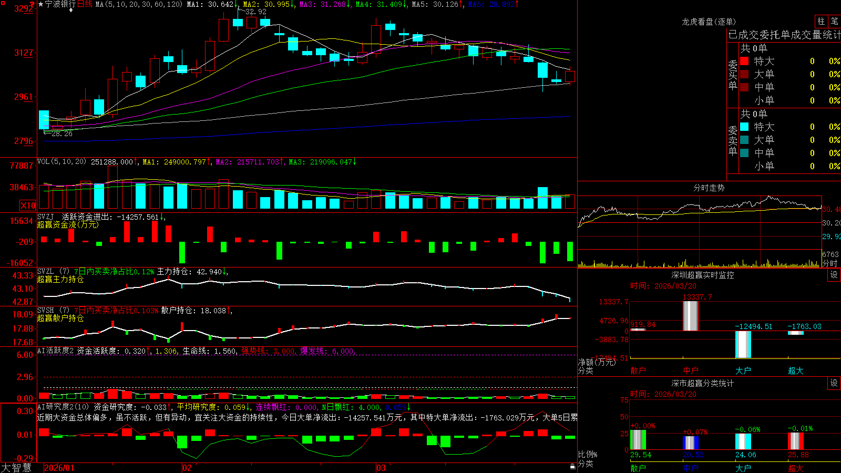Click the 超赢主力持仓 label
Viewport: 841px width, 473px height.
pos(60,279)
